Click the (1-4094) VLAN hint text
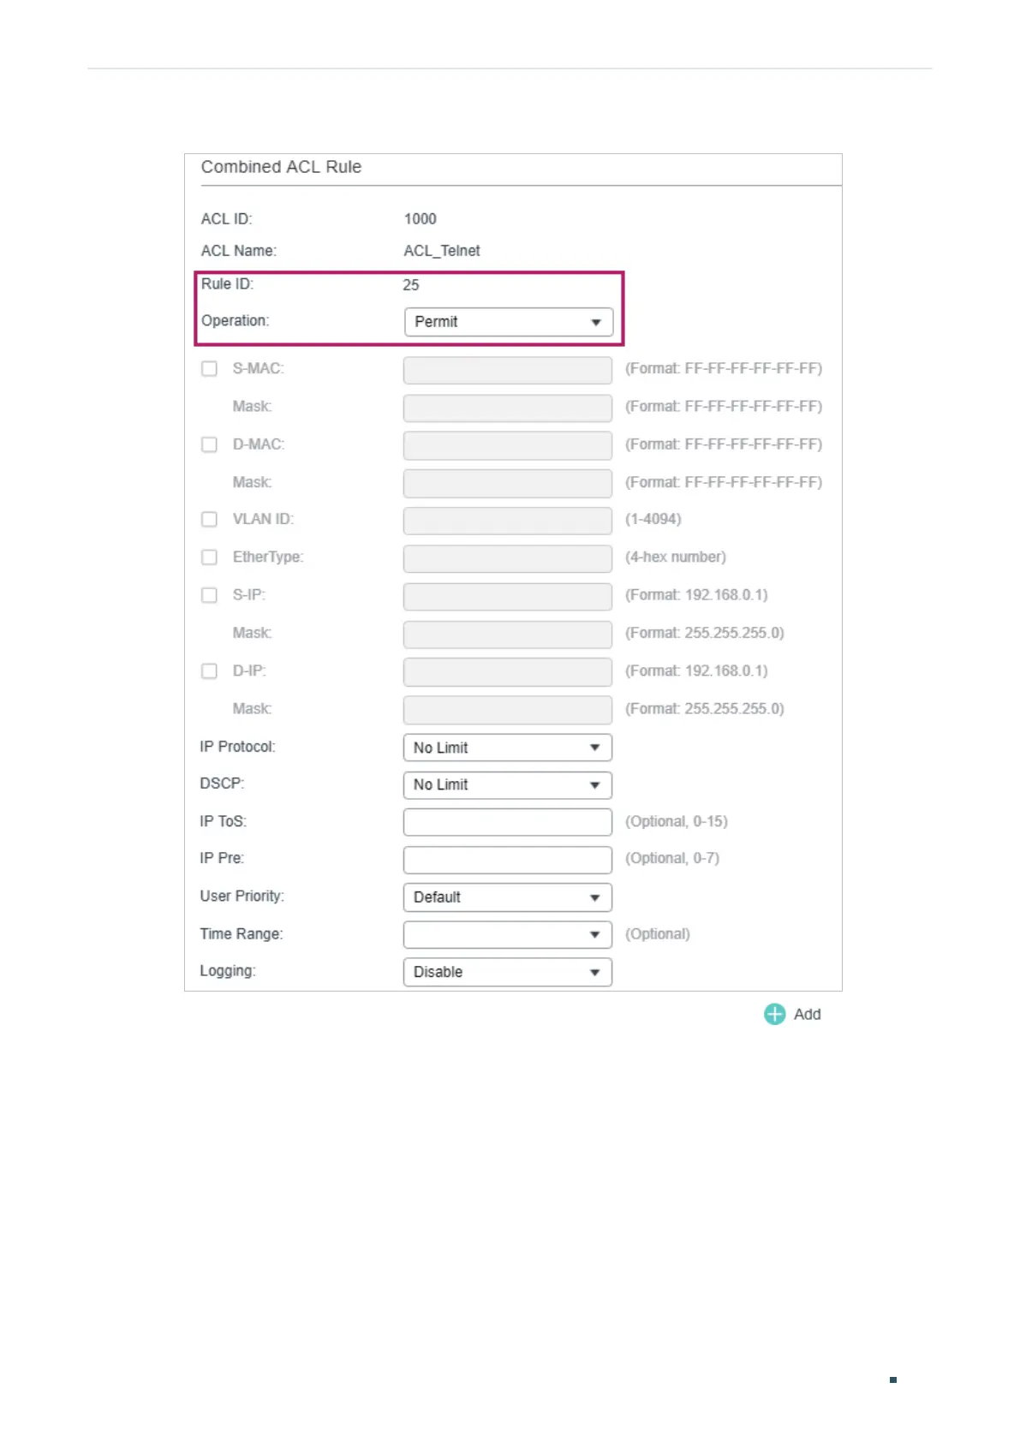1020x1442 pixels. pos(653,519)
